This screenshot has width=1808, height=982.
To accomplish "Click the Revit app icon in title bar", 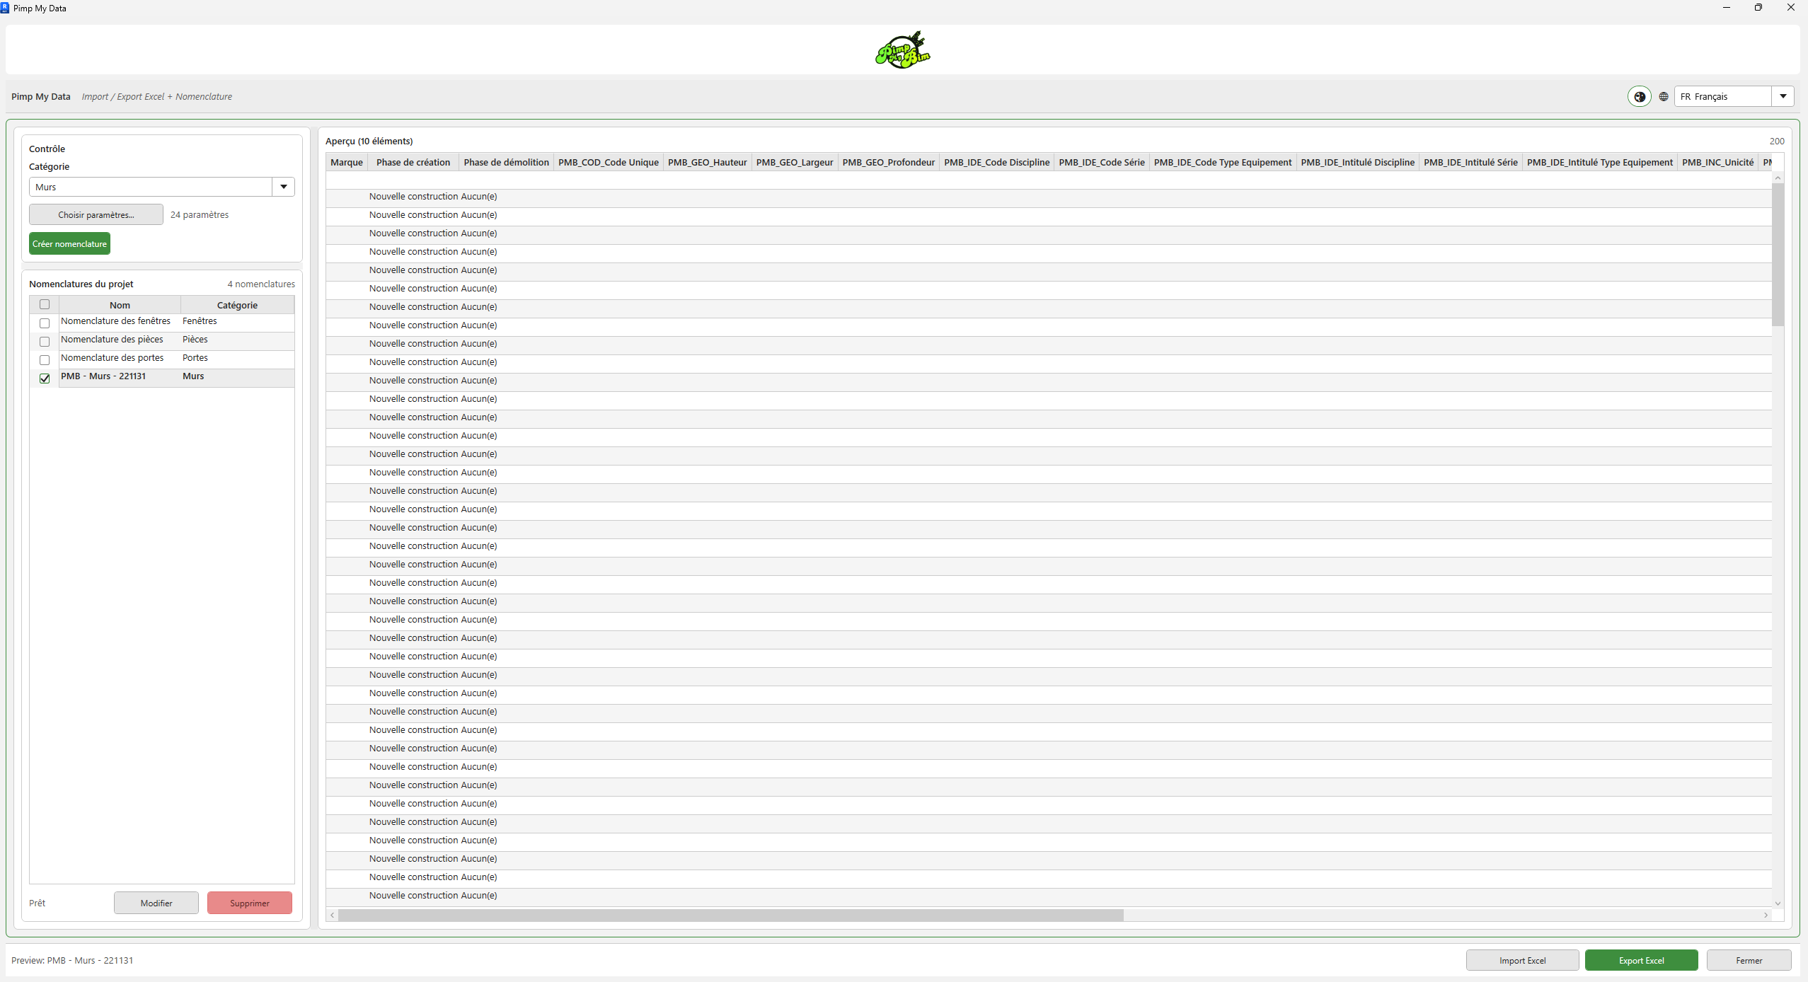I will pos(5,8).
